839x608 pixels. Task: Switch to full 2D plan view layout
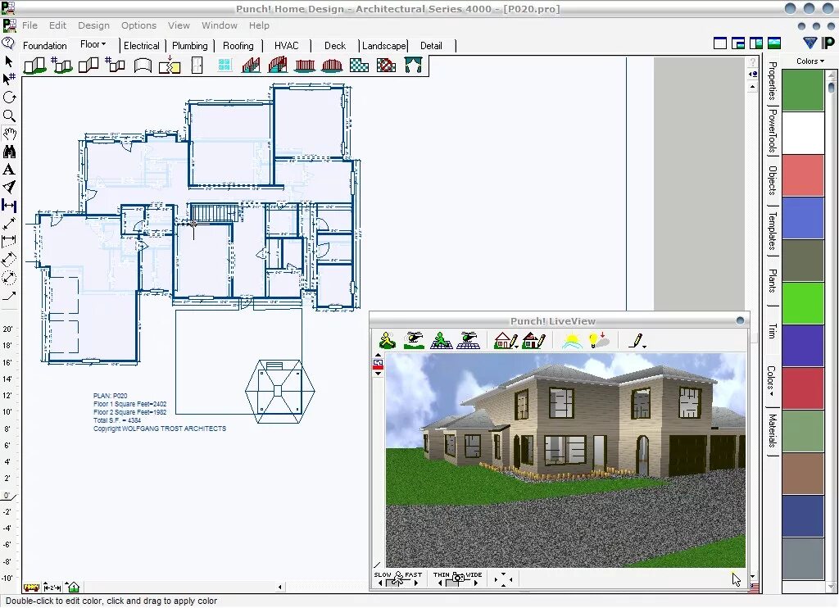(720, 43)
